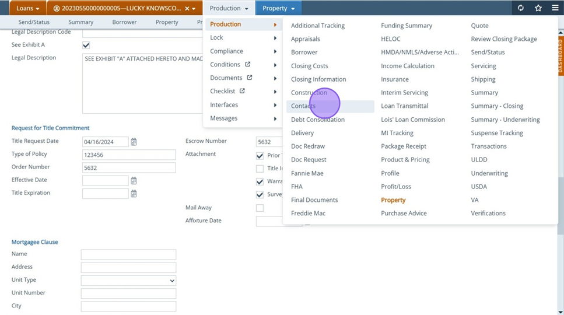Select Suspense Tracking menu item
This screenshot has width=564, height=315.
pos(497,133)
